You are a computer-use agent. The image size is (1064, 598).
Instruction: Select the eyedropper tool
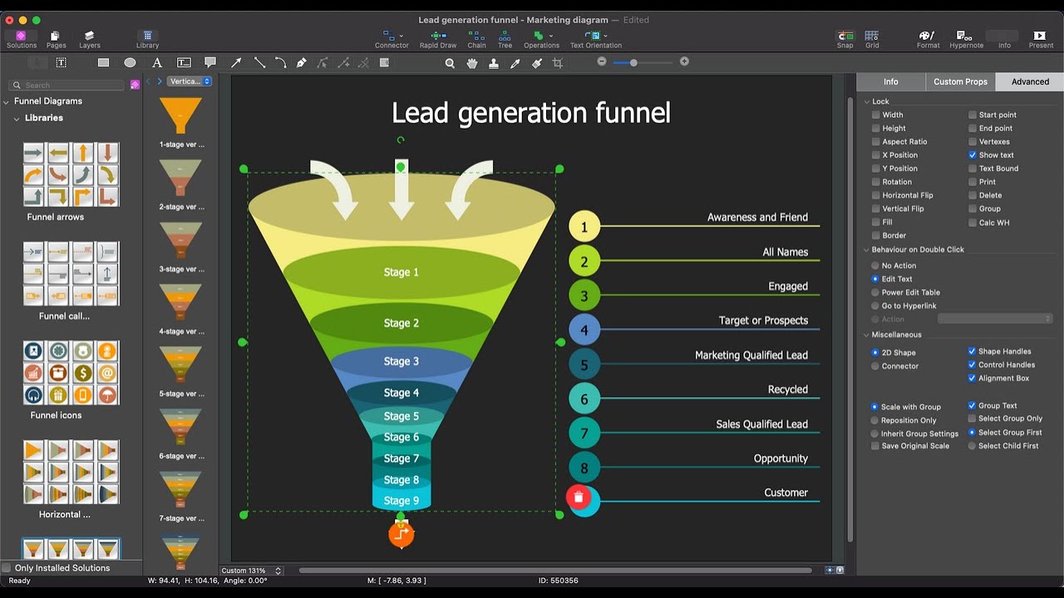[515, 63]
